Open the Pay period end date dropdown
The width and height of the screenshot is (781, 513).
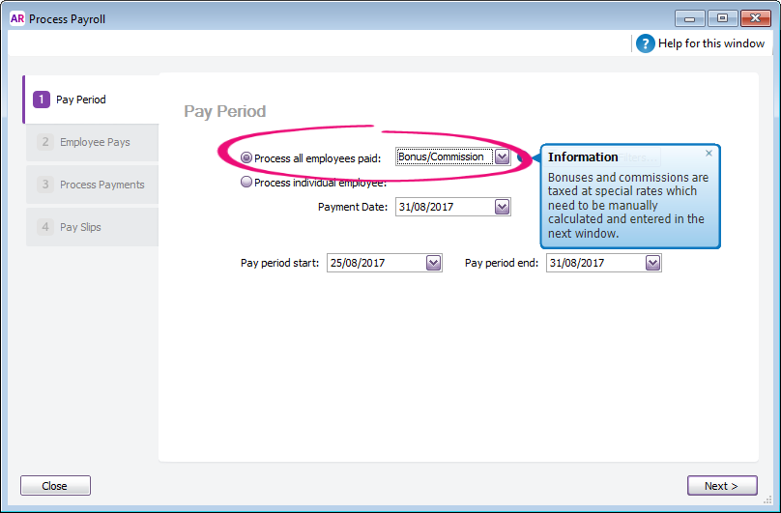[652, 263]
